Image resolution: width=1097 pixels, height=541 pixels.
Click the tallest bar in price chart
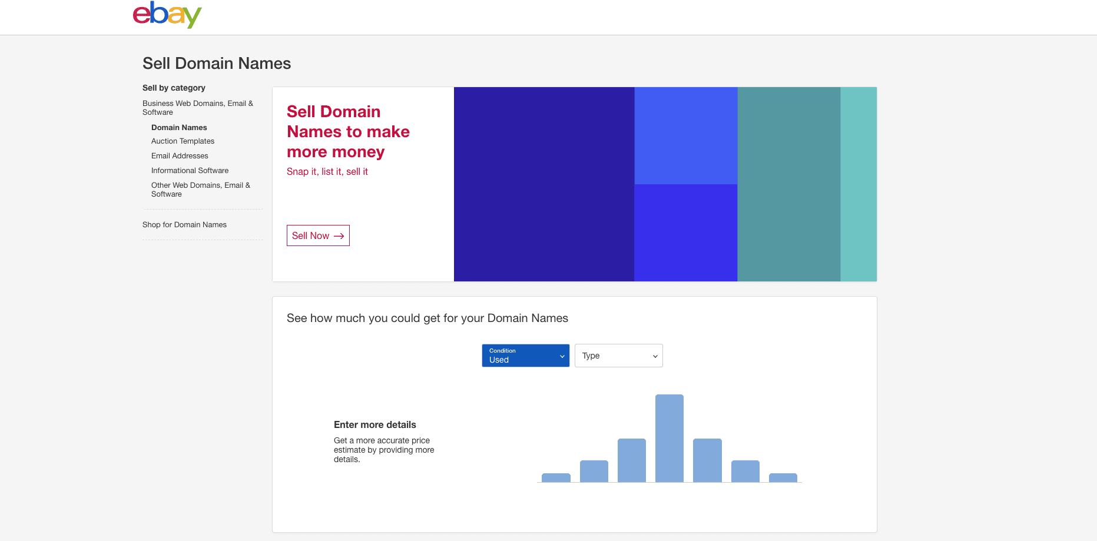point(670,438)
